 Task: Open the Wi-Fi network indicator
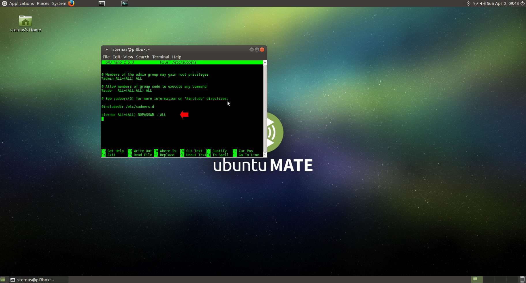tap(476, 3)
